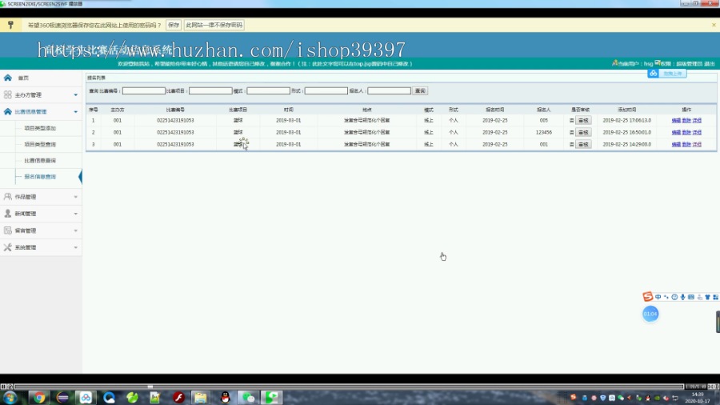
Task: Click the 留言管理 icon
Action: click(x=8, y=231)
